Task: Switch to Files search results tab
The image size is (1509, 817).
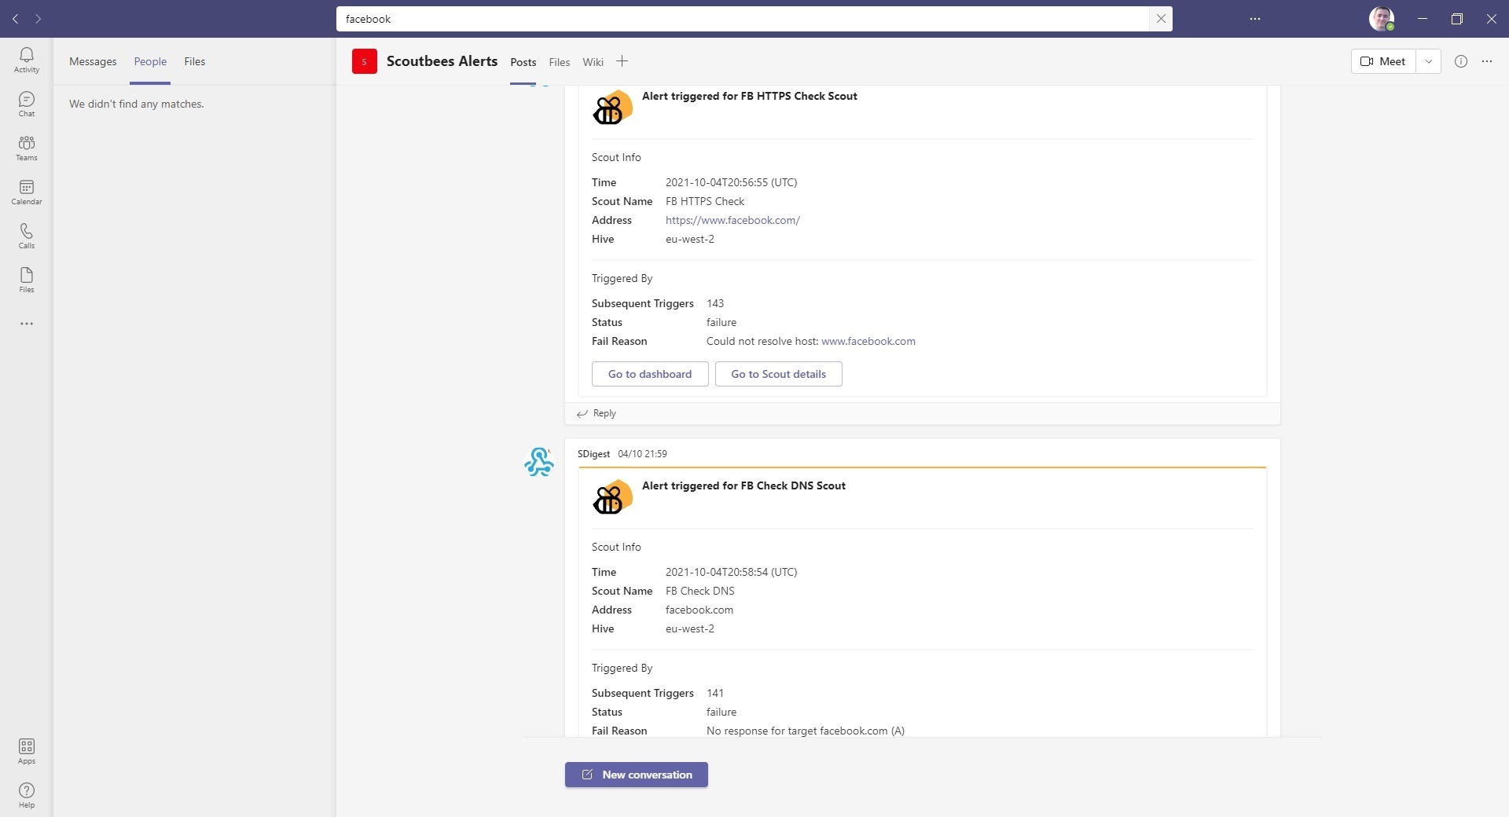Action: [195, 61]
